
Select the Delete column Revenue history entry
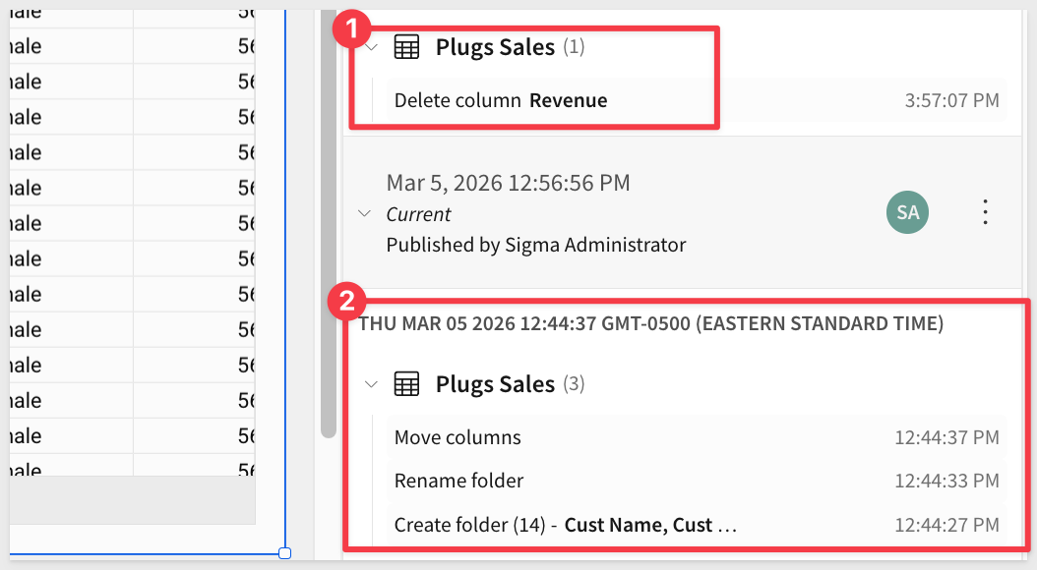(x=500, y=100)
